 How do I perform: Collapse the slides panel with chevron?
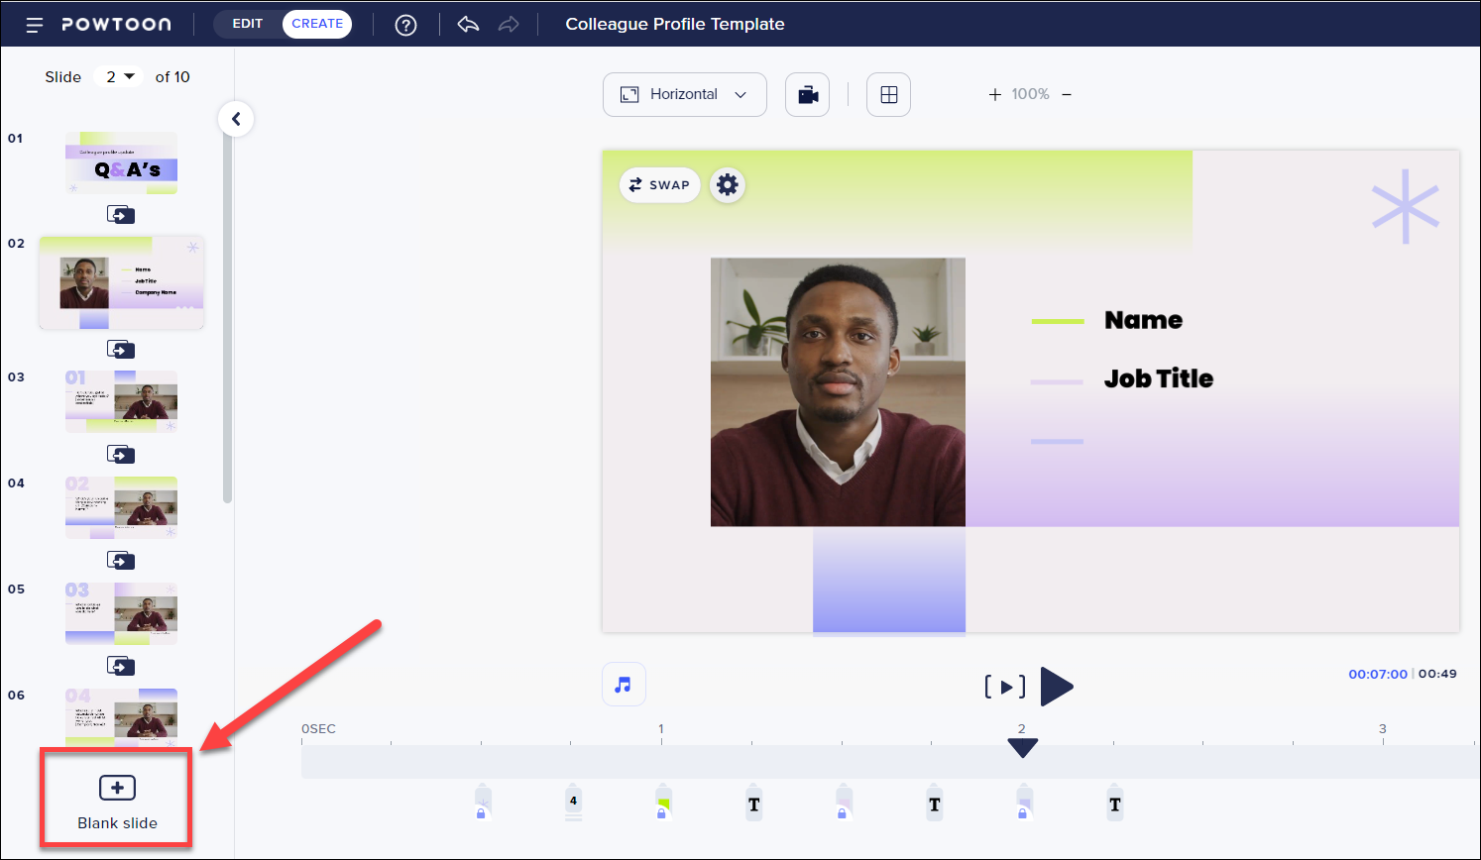point(236,119)
